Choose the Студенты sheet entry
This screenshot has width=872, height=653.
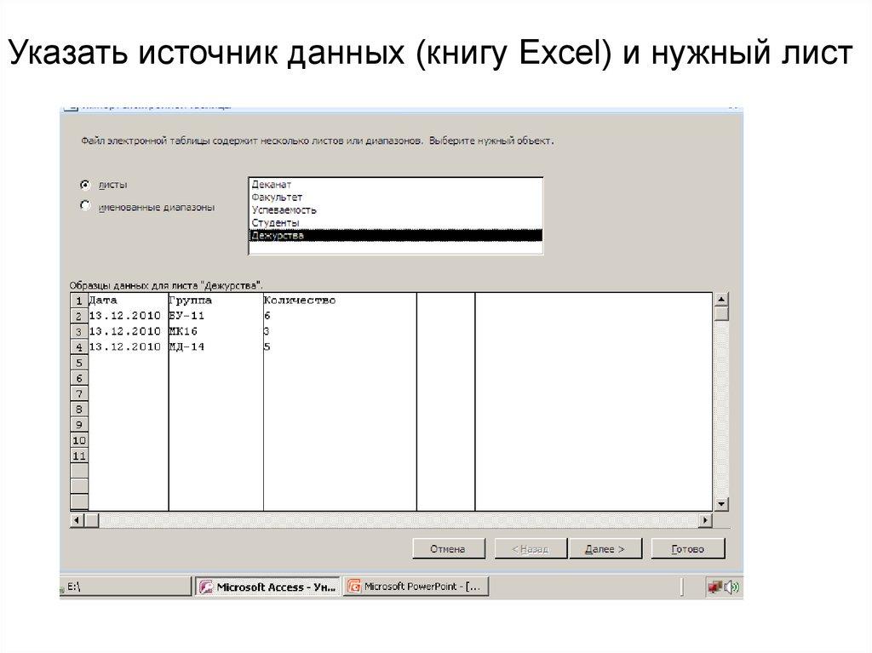[275, 222]
